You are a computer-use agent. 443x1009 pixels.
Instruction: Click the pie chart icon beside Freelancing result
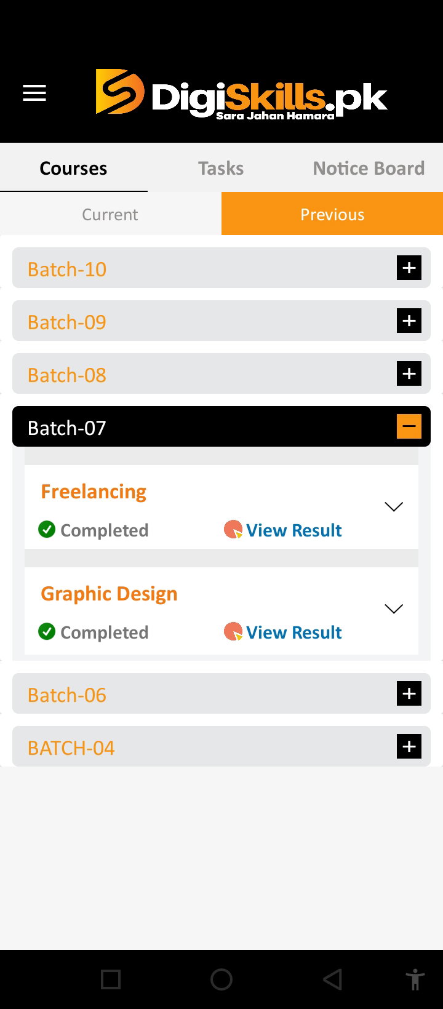pos(233,529)
